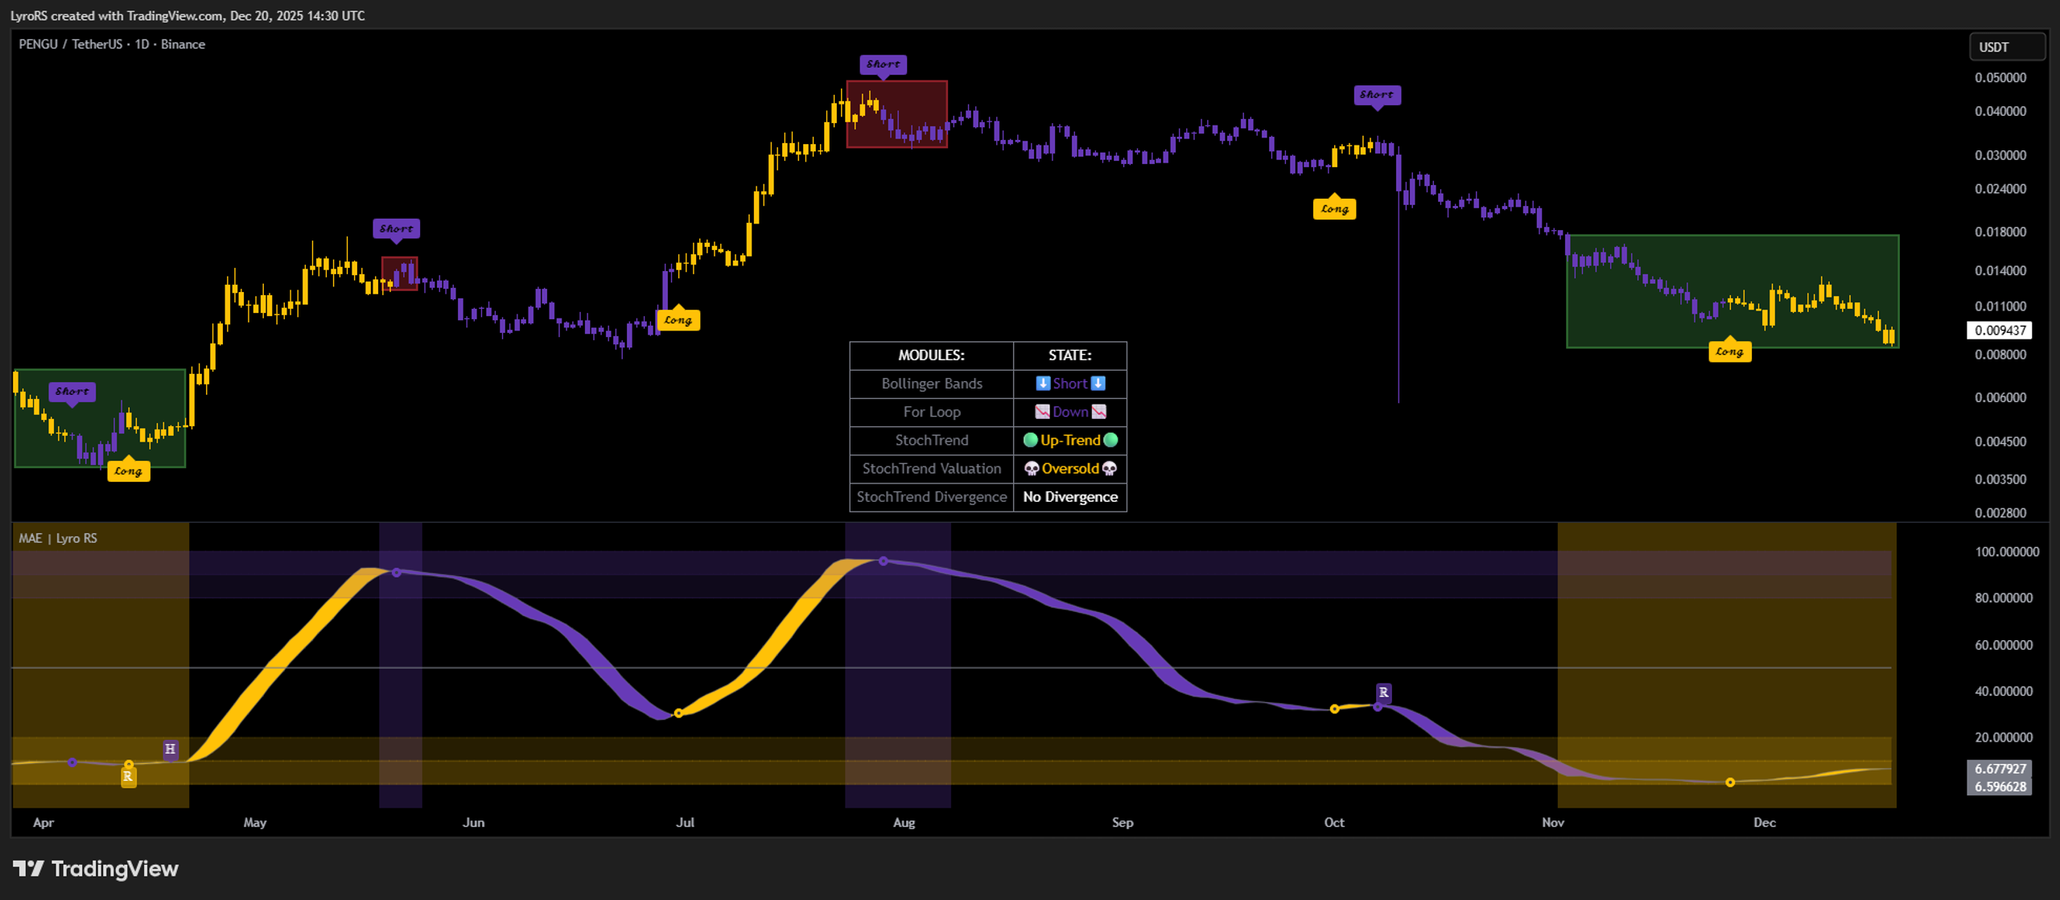The height and width of the screenshot is (900, 2060).
Task: Click the yellow dot on the late-November oscillator line
Action: point(1730,782)
